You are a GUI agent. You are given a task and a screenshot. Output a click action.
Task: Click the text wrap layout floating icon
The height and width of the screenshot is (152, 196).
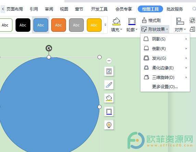109,71
